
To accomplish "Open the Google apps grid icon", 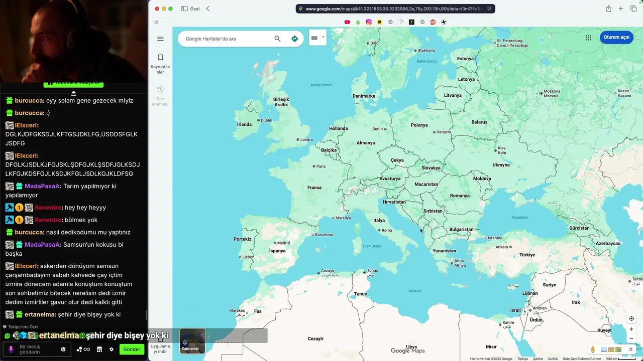I will (x=588, y=38).
